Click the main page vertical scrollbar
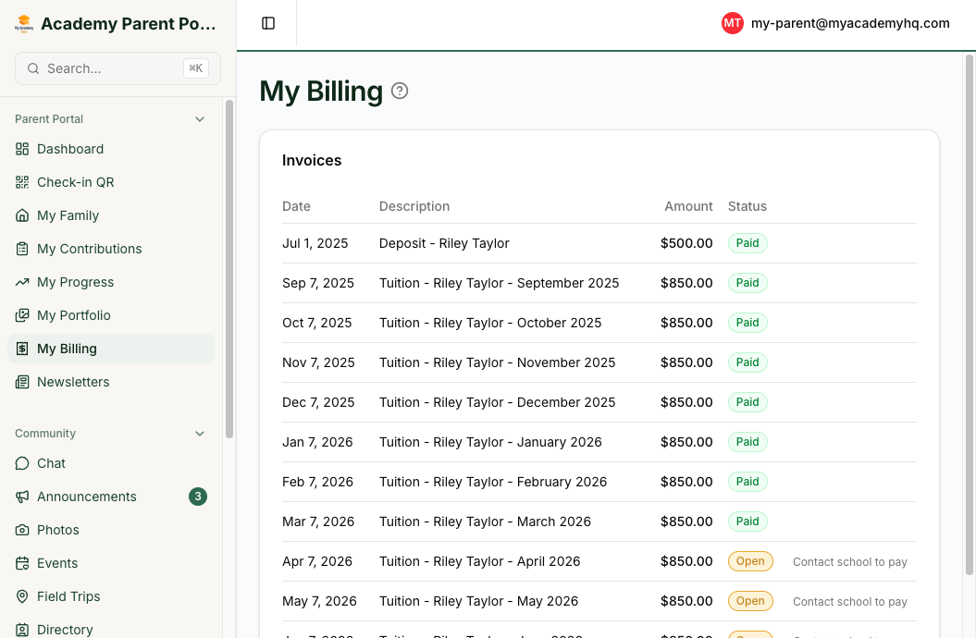 point(970,314)
